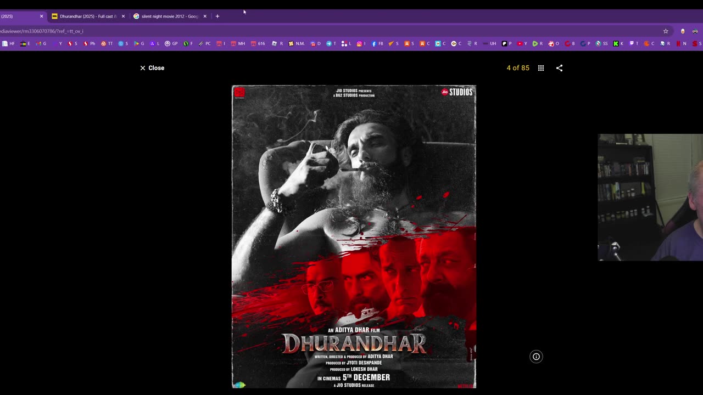This screenshot has height=395, width=703.
Task: Close the silent night movie 2012 tab
Action: 205,16
